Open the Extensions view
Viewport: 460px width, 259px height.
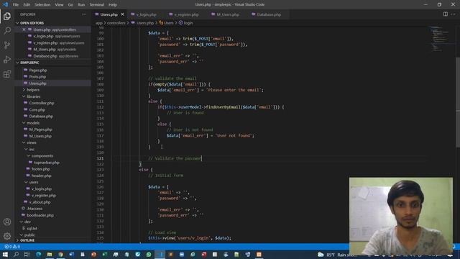tap(7, 73)
